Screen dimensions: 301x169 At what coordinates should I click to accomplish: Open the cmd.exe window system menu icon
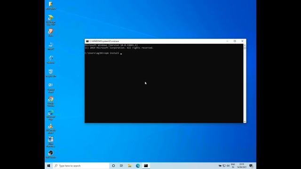point(87,41)
